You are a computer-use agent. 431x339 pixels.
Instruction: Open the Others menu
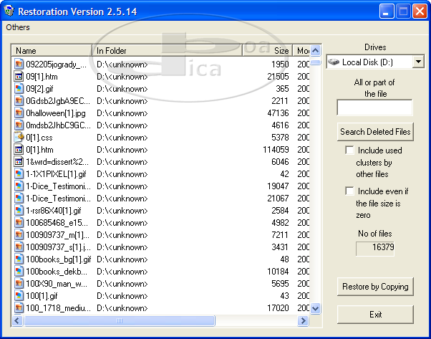pos(17,27)
